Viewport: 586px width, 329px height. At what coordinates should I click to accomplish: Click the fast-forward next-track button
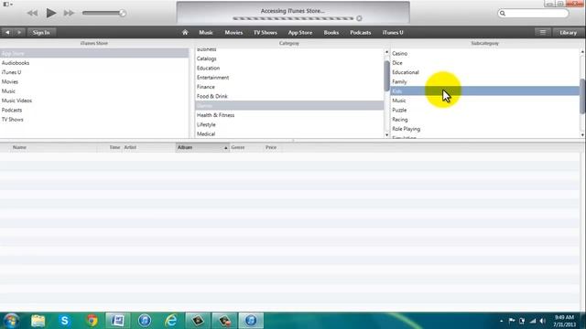click(69, 13)
